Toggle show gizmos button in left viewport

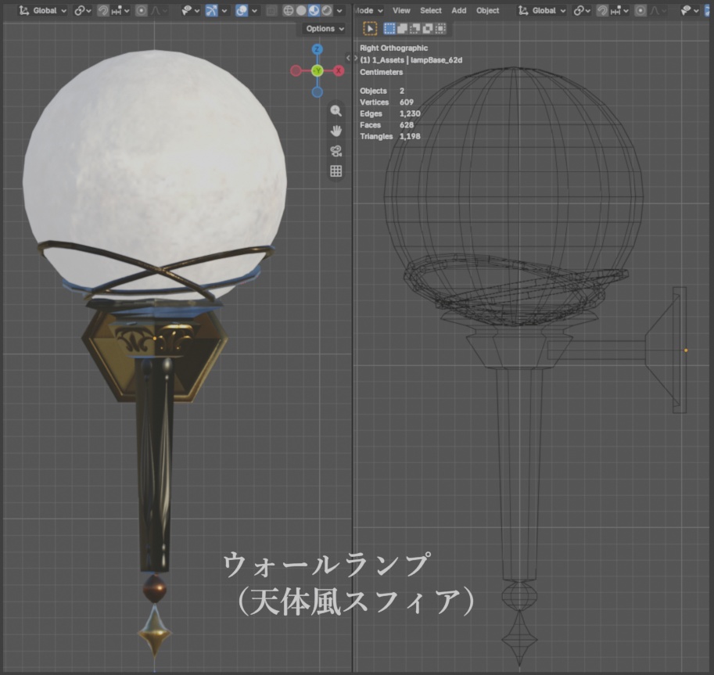211,10
